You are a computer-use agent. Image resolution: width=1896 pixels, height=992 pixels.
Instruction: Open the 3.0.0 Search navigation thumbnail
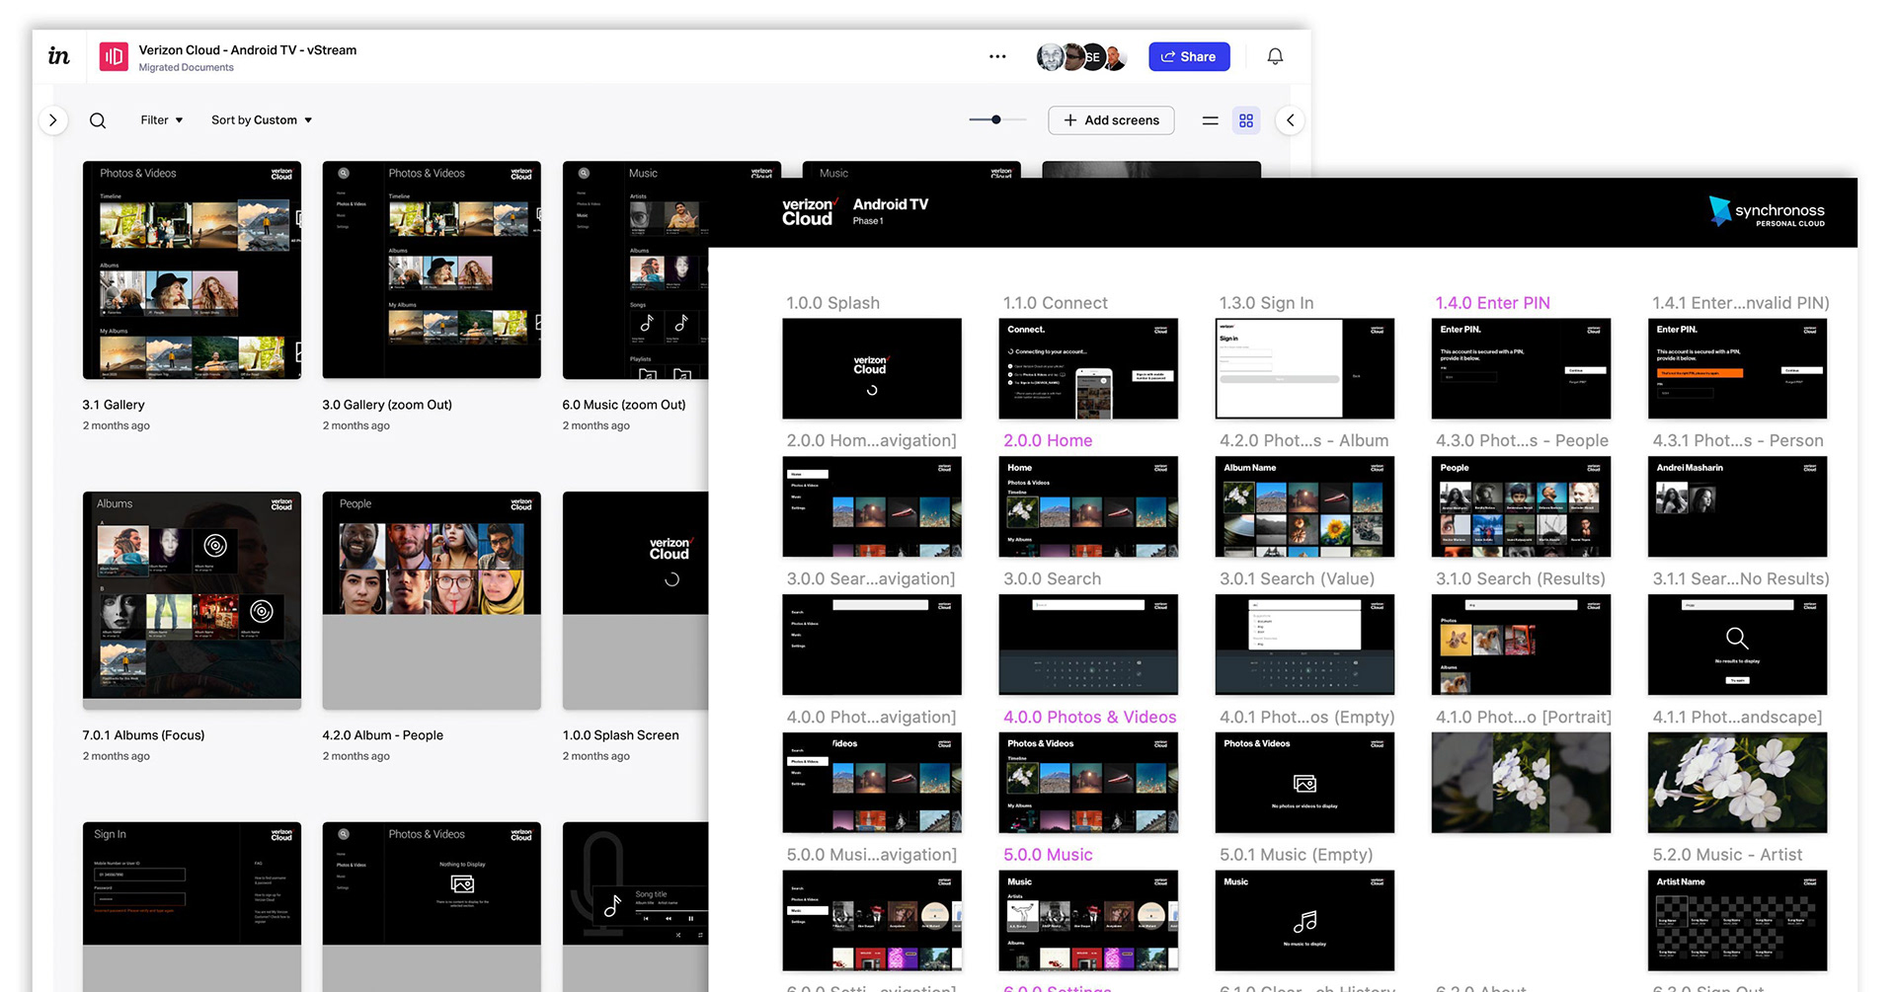(871, 645)
